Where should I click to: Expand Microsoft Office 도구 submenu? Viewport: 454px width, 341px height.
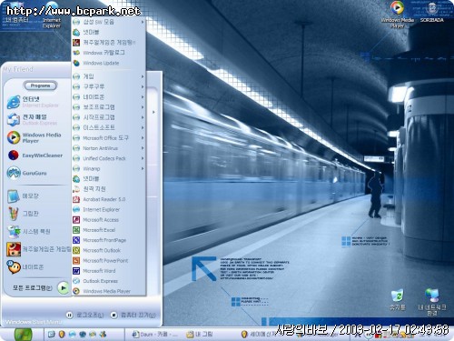point(108,138)
